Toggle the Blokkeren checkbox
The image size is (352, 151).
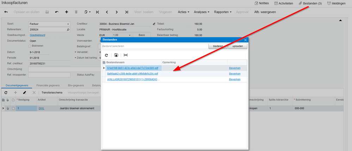coord(30,46)
